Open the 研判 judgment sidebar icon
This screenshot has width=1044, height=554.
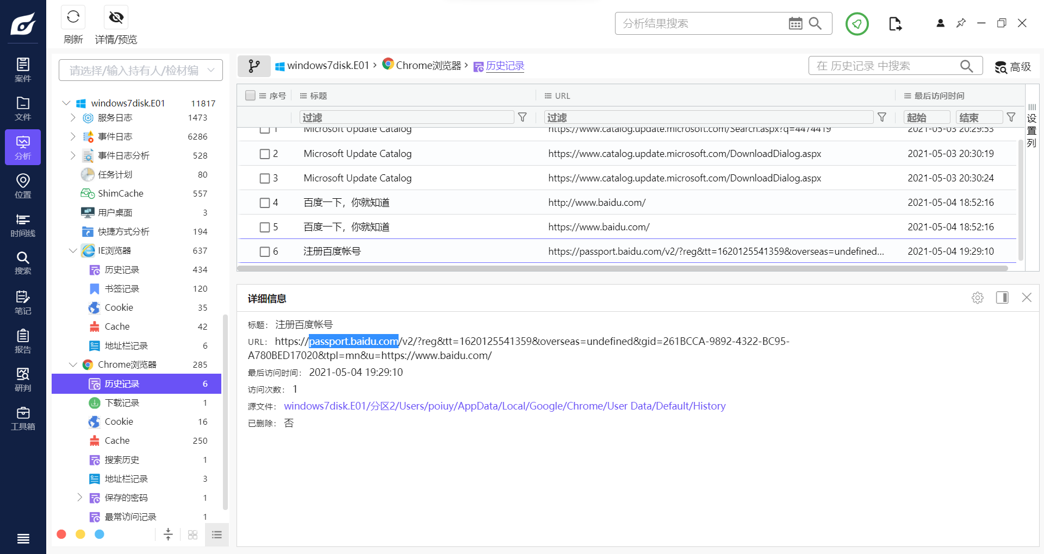click(23, 380)
